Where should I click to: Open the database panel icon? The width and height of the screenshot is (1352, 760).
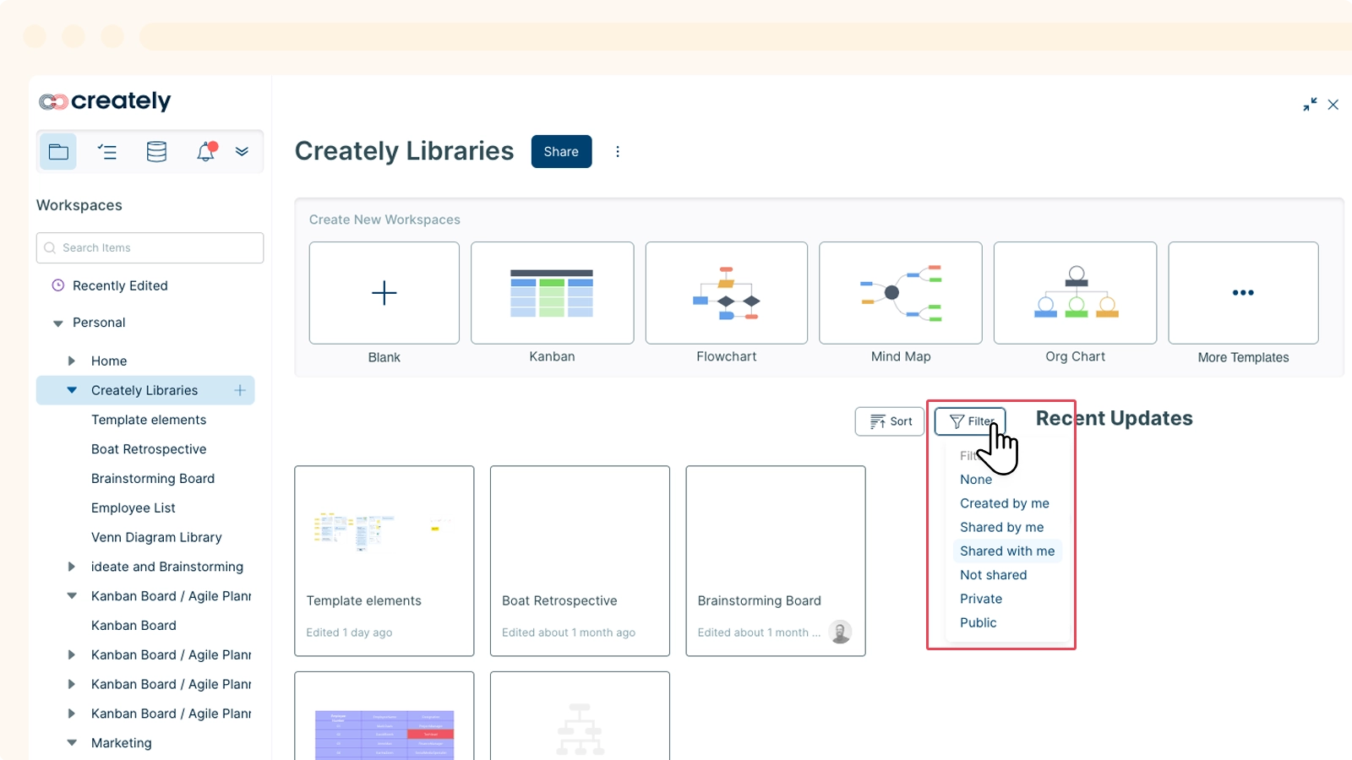tap(156, 152)
